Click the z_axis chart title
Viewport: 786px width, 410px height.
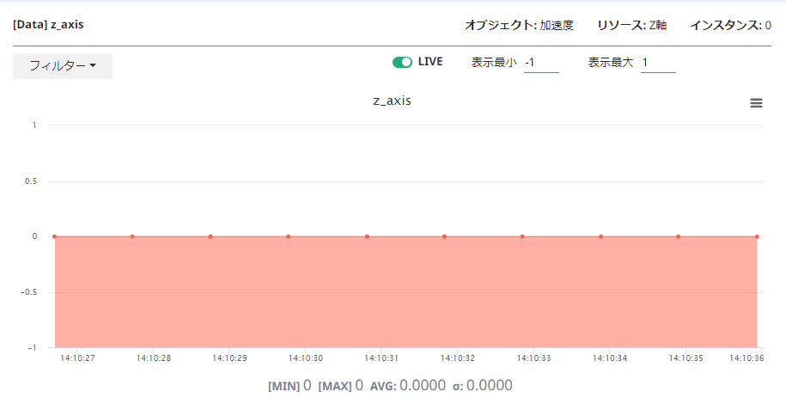392,101
